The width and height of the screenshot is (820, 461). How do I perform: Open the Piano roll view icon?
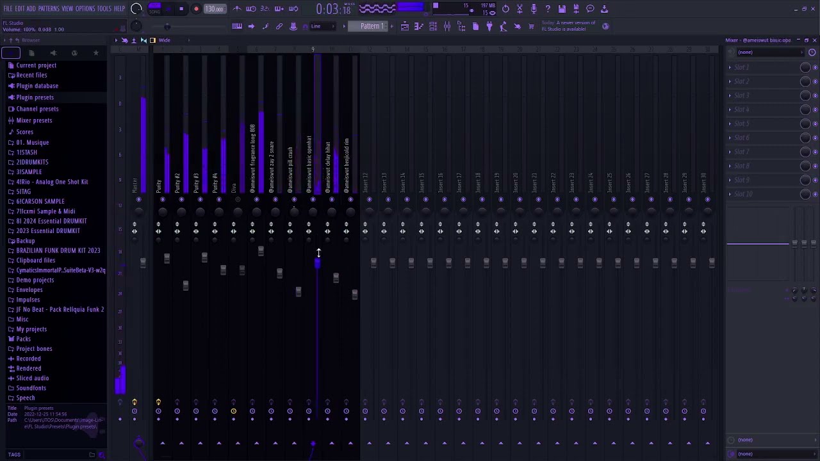point(419,26)
